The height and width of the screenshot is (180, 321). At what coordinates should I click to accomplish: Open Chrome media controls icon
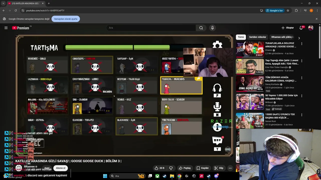[305, 10]
